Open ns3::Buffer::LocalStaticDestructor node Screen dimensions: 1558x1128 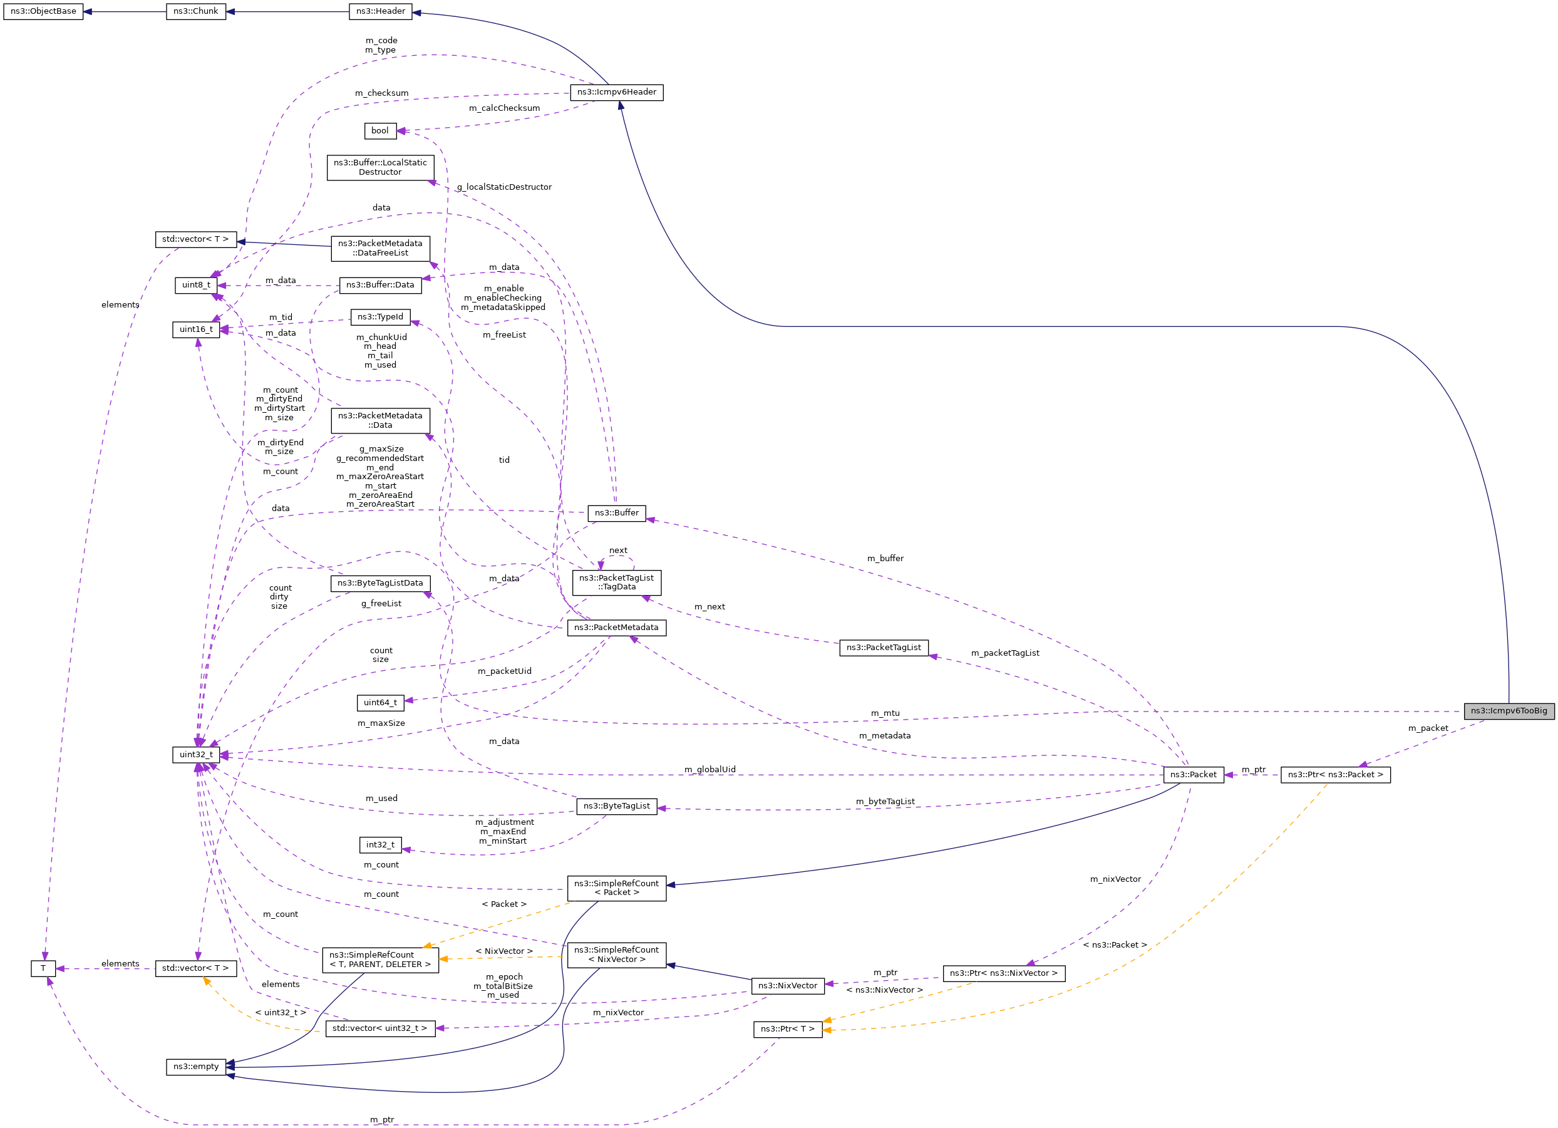click(381, 168)
